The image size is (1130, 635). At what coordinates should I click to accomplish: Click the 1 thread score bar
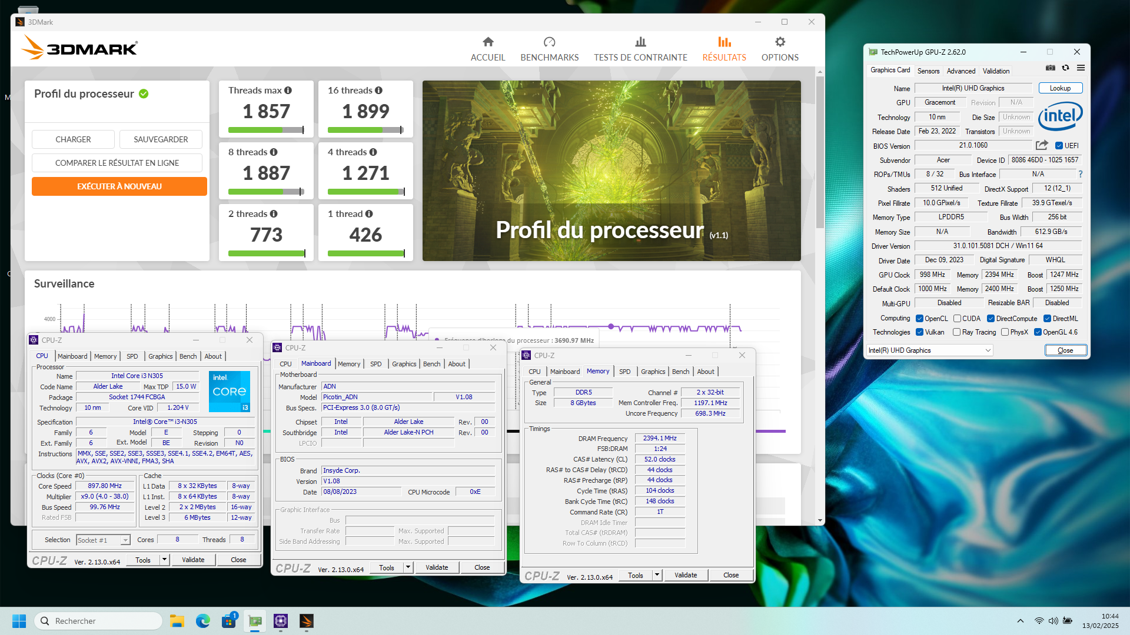click(366, 253)
